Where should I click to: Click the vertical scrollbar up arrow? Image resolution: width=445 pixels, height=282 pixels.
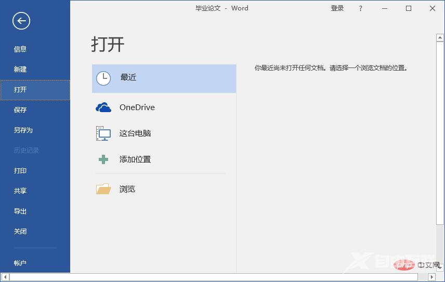click(439, 37)
